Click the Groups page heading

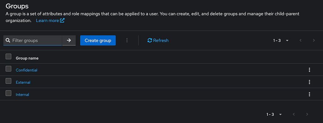tap(17, 6)
